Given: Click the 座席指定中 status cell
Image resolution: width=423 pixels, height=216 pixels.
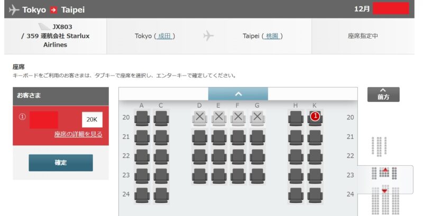Looking at the screenshot, I should tap(363, 36).
